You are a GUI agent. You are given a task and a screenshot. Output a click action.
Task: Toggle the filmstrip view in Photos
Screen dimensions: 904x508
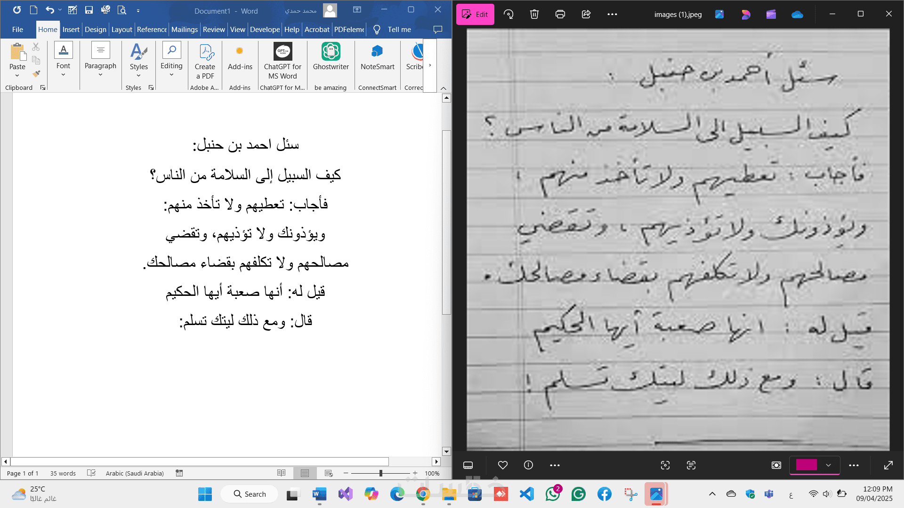click(x=468, y=465)
